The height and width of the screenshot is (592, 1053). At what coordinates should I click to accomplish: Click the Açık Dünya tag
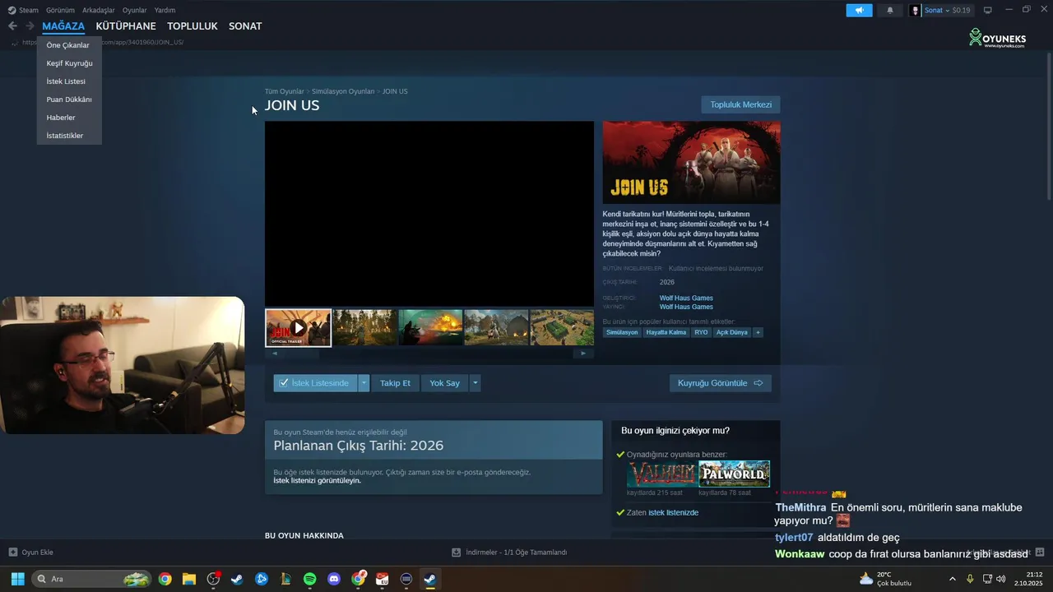coord(731,332)
